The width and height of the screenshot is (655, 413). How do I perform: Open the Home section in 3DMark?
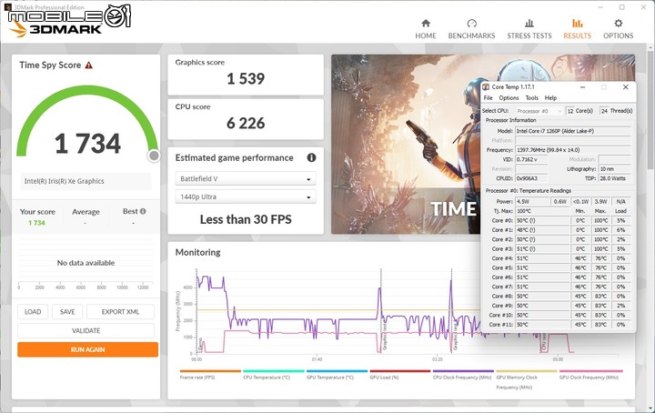425,29
